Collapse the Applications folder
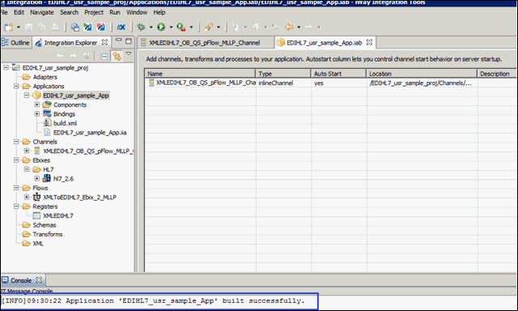 [16, 86]
